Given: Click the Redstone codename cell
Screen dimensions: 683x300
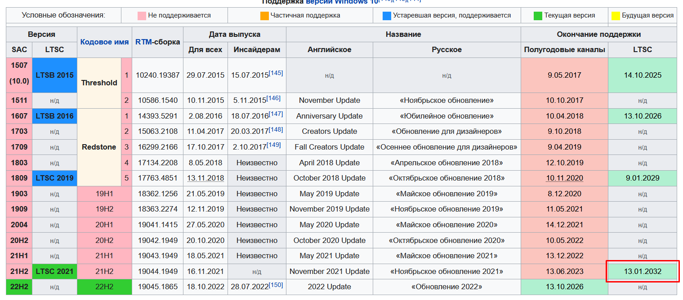Looking at the screenshot, I should pyautogui.click(x=99, y=147).
